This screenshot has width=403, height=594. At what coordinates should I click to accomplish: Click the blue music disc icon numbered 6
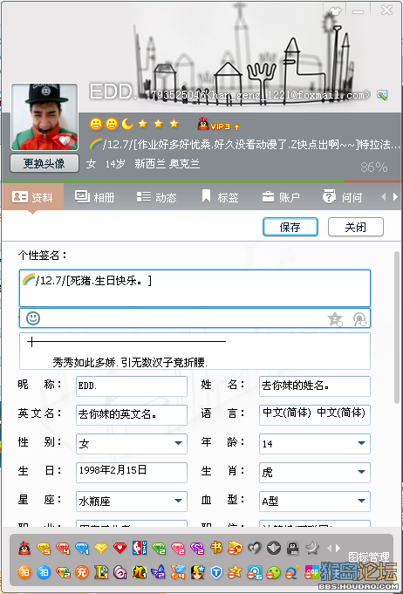pos(254,572)
